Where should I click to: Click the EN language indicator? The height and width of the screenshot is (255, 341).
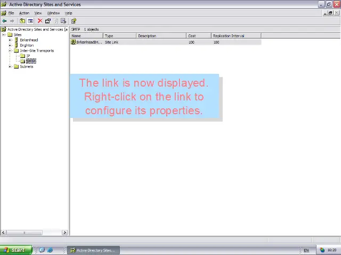click(x=306, y=250)
